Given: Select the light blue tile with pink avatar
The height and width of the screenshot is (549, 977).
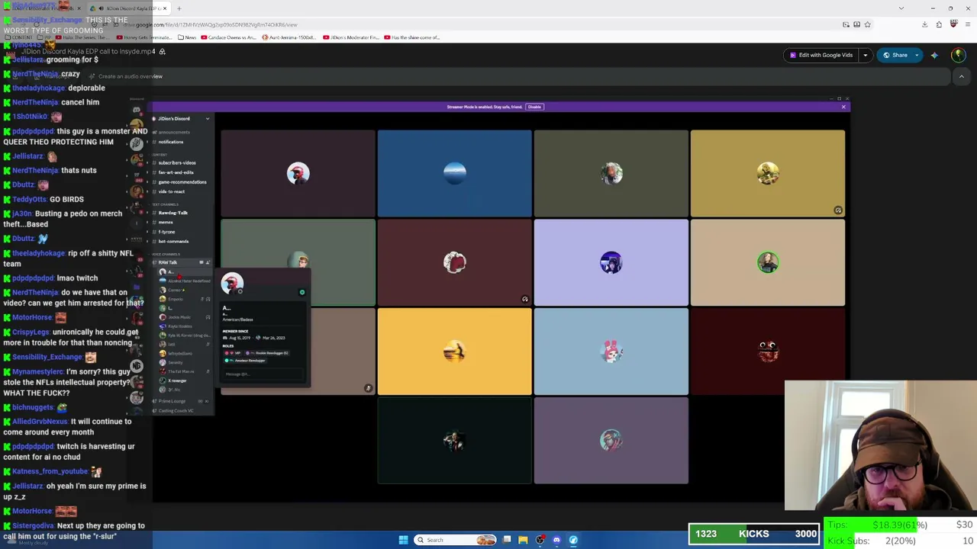Looking at the screenshot, I should click(611, 352).
